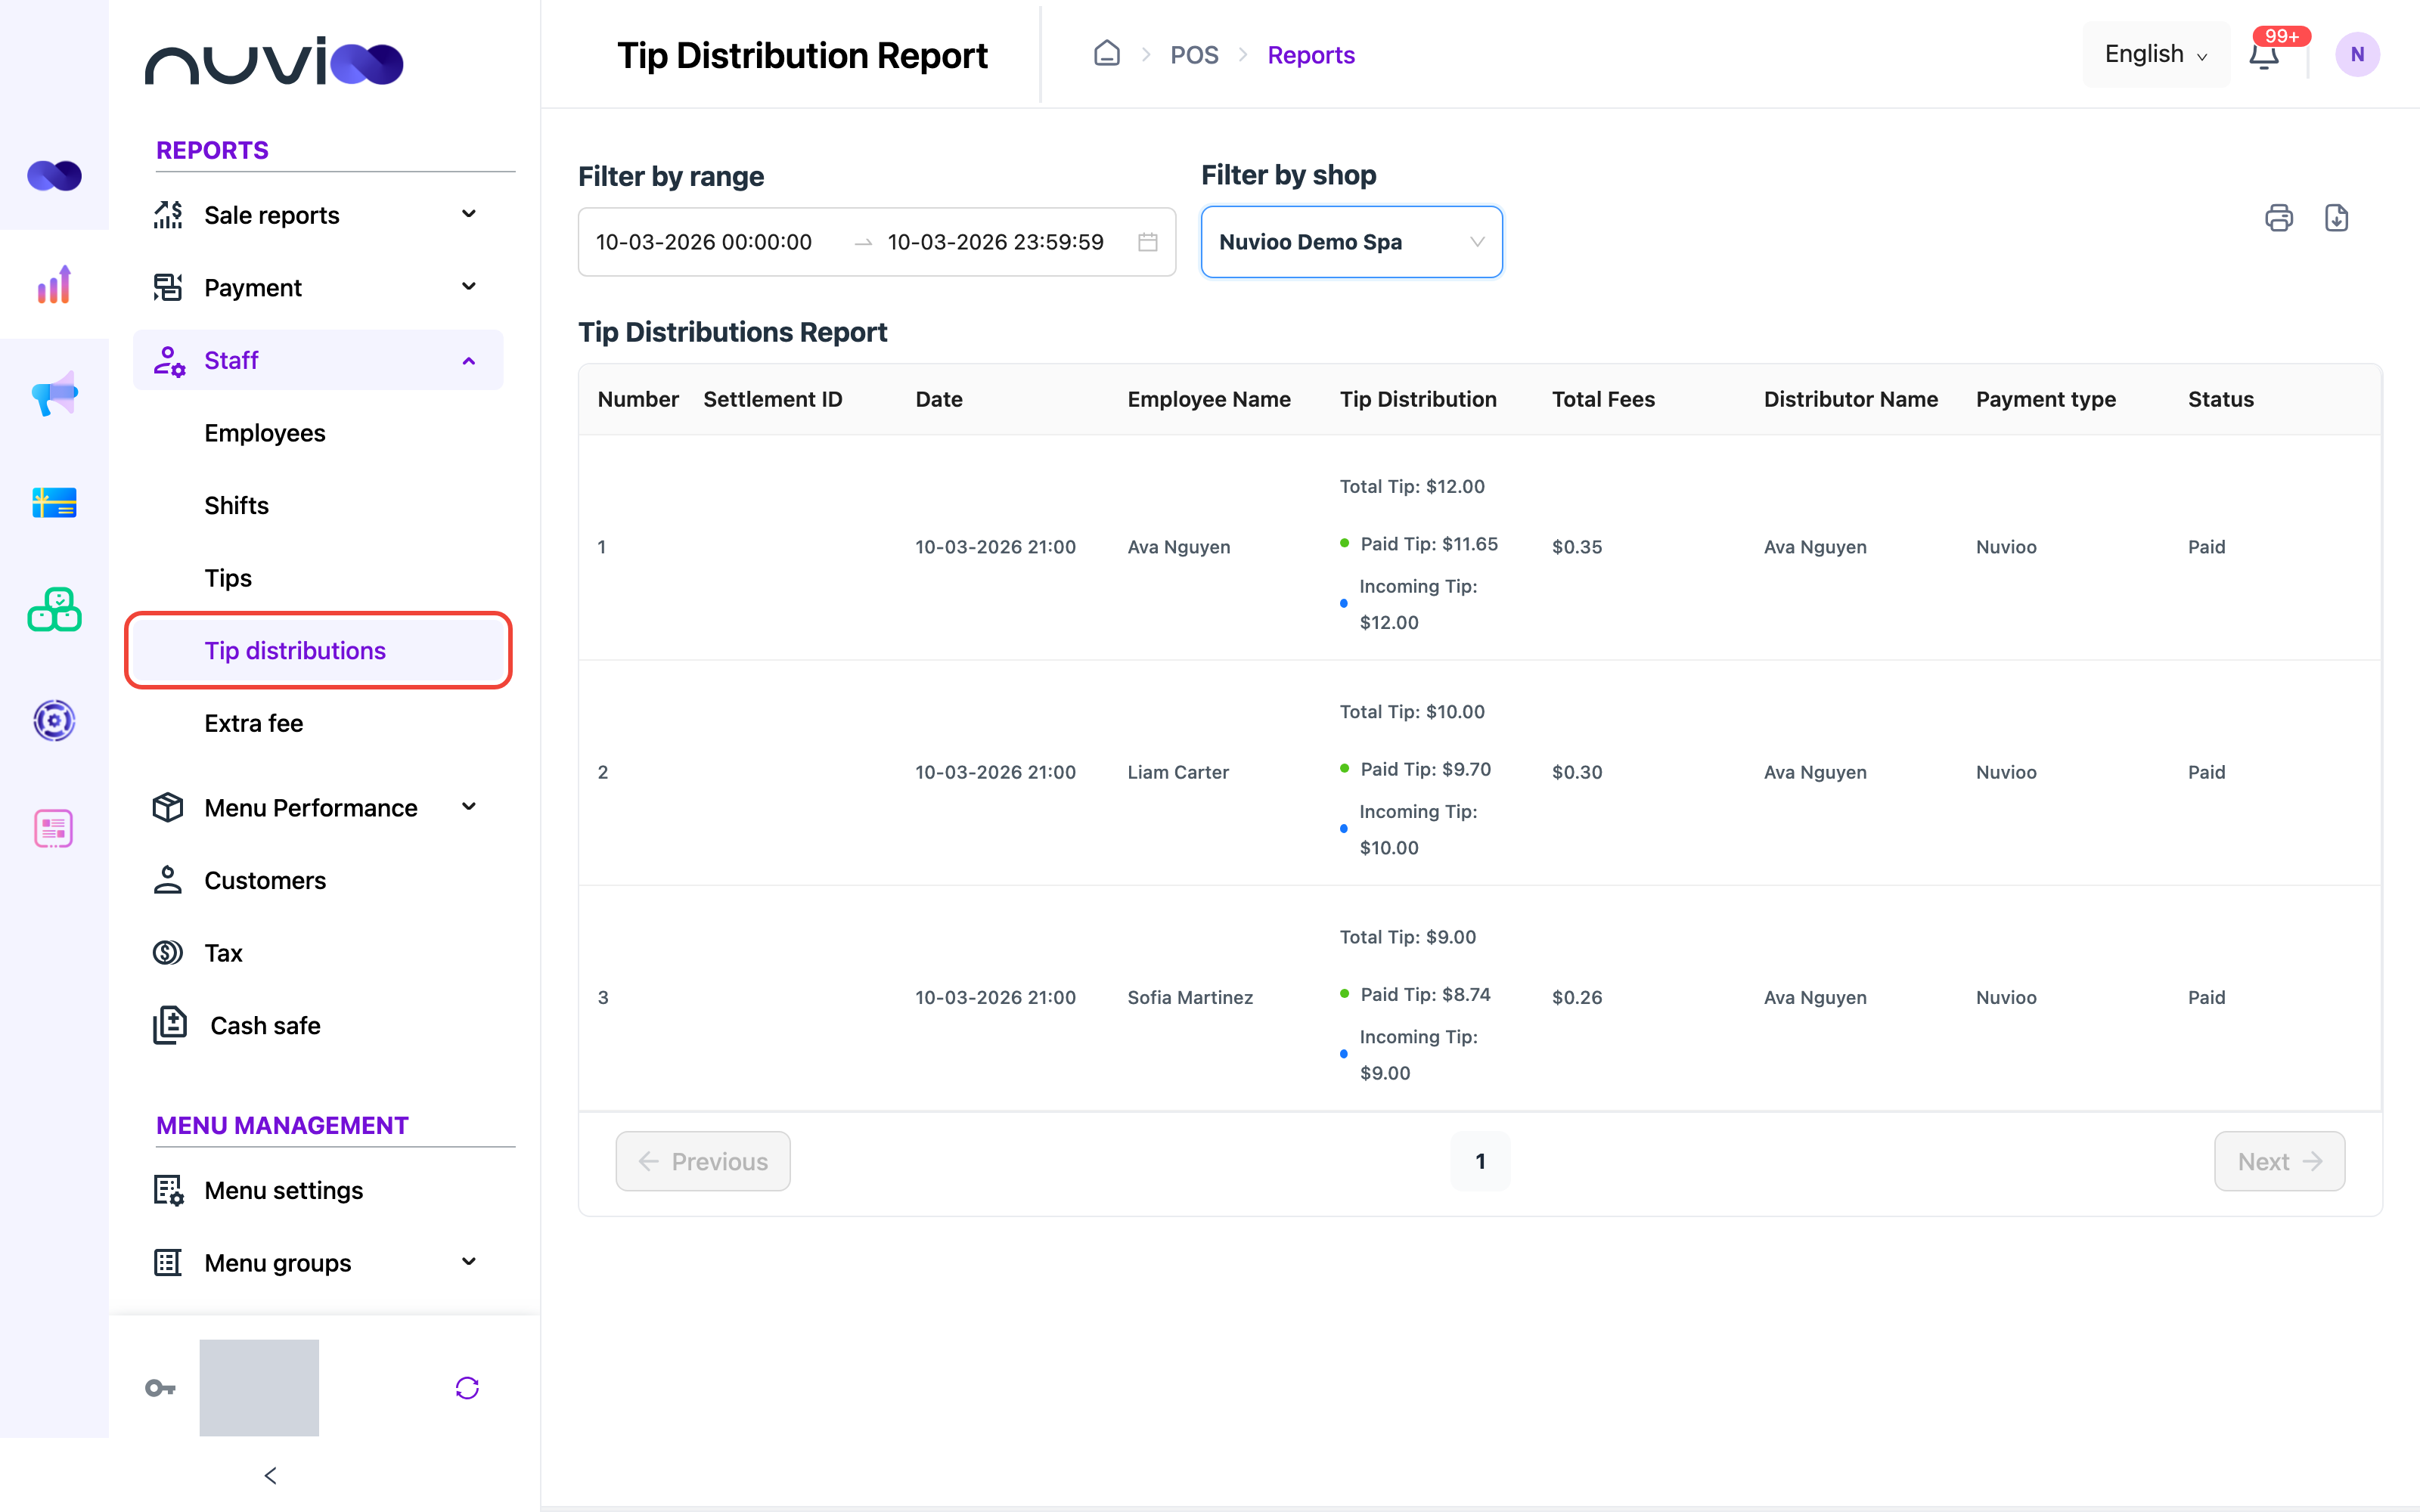
Task: Click the end date 10-03-2026 23:59:59 field
Action: 996,242
